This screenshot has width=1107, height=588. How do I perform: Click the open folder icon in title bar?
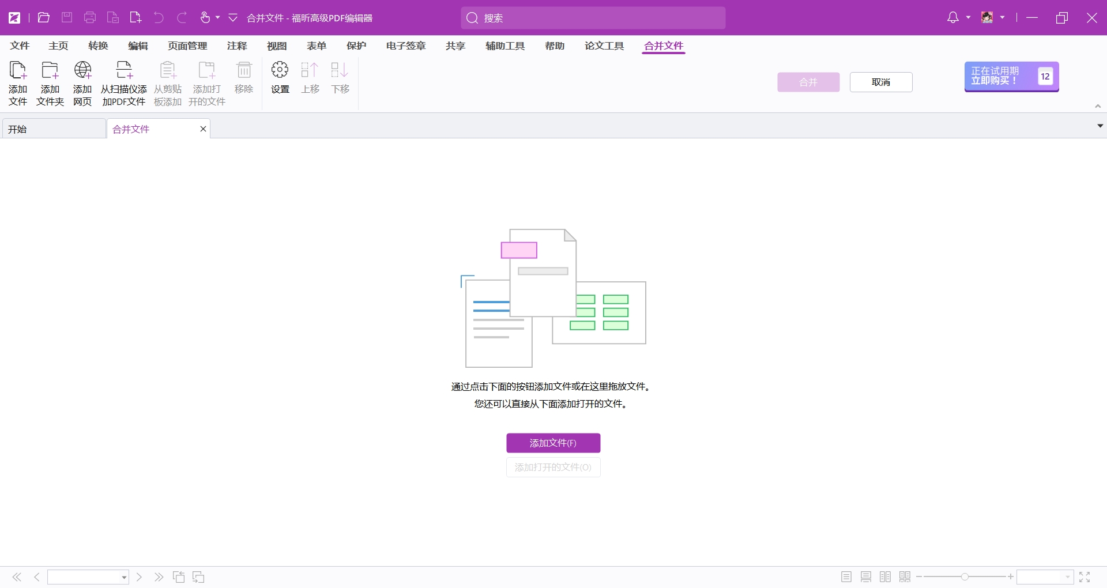point(44,18)
